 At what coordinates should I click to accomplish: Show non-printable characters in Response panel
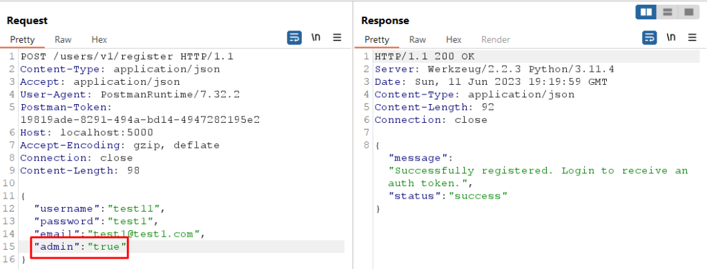pyautogui.click(x=671, y=38)
